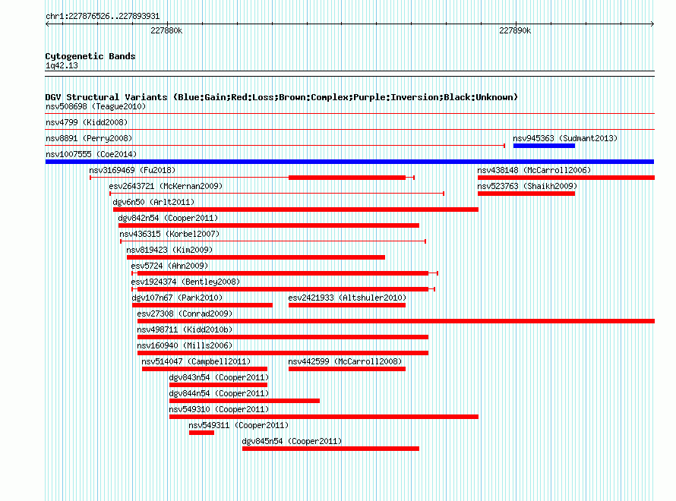Screen dimensions: 676x501
Task: Click the nsv8891 (Perry2008) variant label
Action: click(89, 138)
